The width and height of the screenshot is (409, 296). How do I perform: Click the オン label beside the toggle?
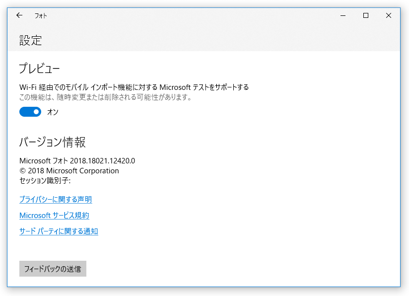tap(53, 112)
